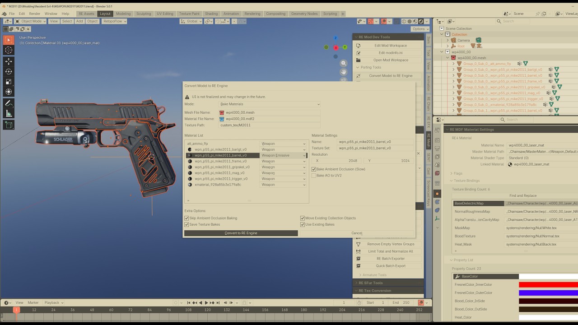Click the viewport pan hand icon
578x325 pixels.
344,72
